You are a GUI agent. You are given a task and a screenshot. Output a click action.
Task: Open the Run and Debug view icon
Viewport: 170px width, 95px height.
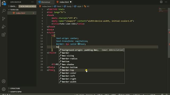click(3, 27)
